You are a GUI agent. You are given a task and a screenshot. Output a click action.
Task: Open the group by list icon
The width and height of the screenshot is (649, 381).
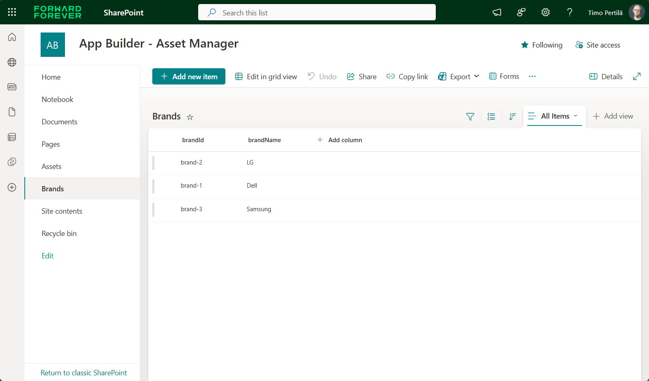(491, 117)
